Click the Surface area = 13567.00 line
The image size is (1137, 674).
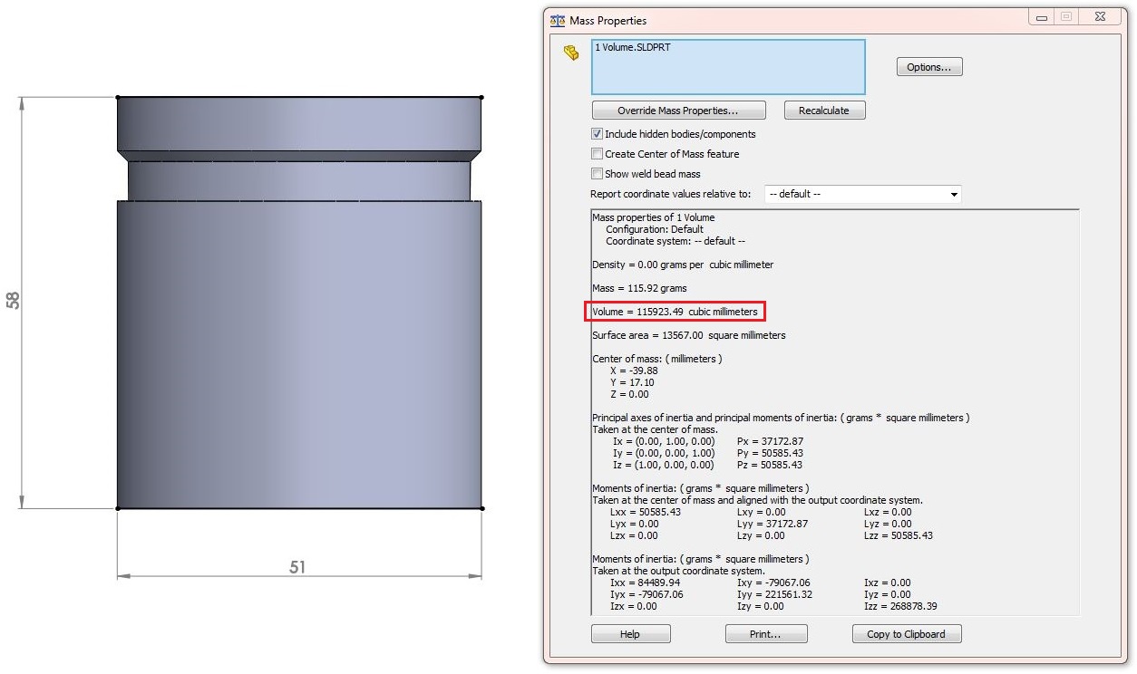[689, 335]
